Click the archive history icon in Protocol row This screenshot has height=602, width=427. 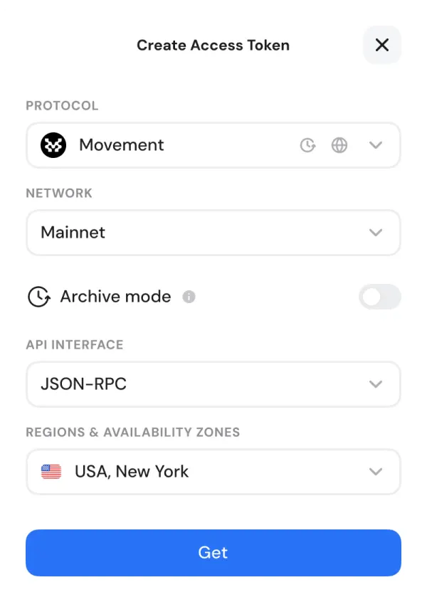pyautogui.click(x=307, y=145)
